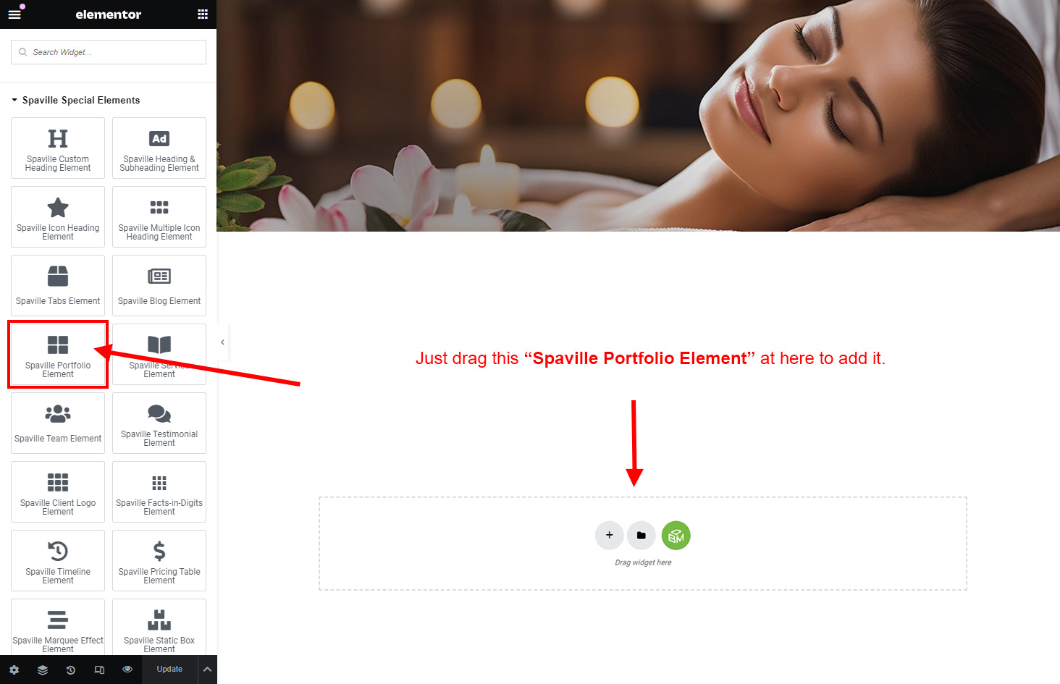Image resolution: width=1060 pixels, height=684 pixels.
Task: Open the Elementor hamburger menu
Action: pyautogui.click(x=14, y=14)
